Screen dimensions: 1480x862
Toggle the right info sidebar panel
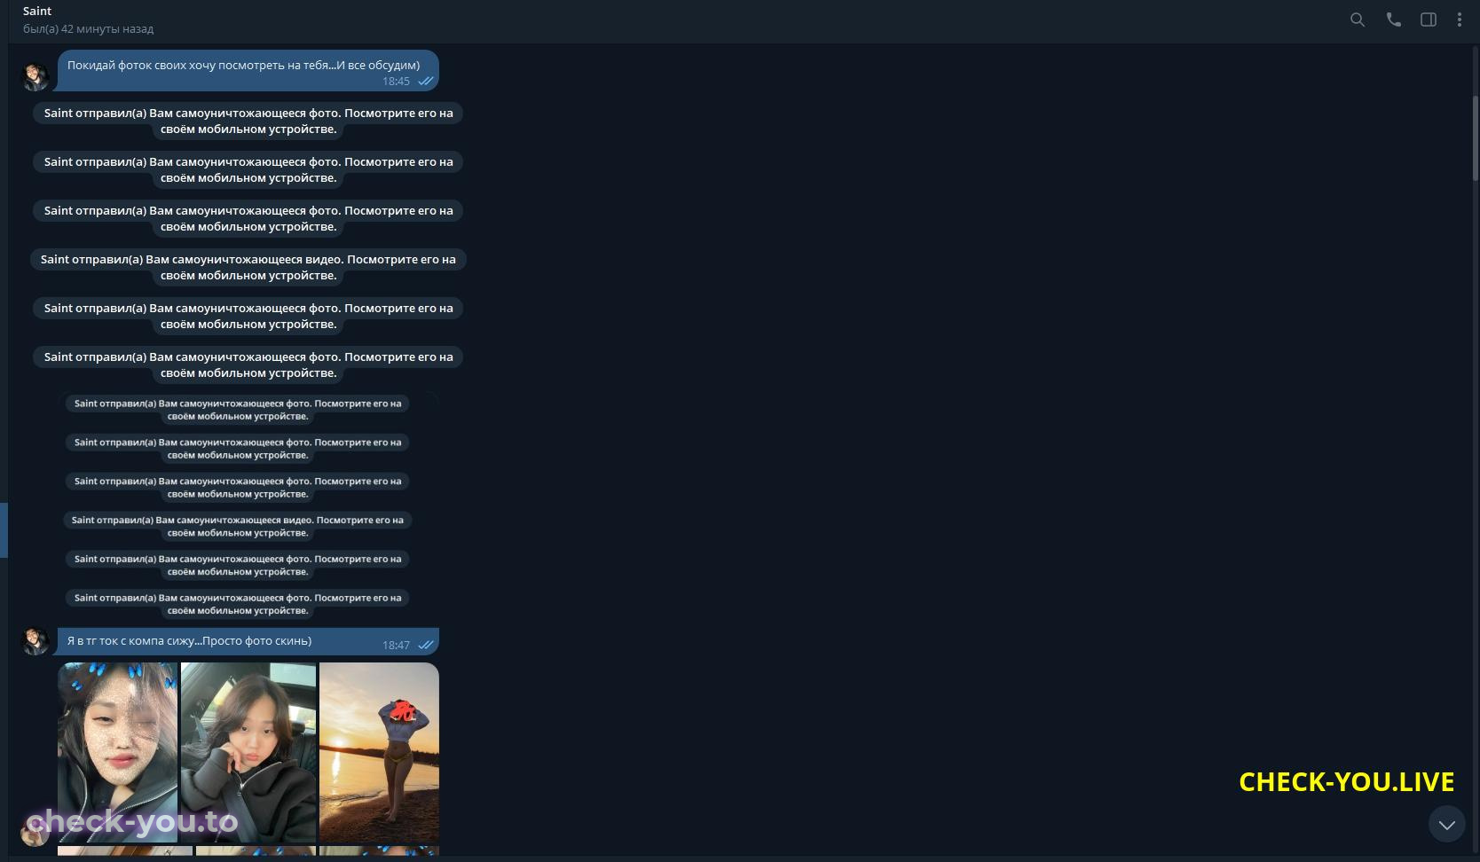click(x=1429, y=20)
